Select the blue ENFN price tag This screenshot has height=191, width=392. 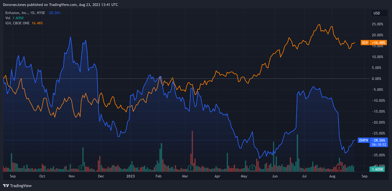[x=364, y=140]
